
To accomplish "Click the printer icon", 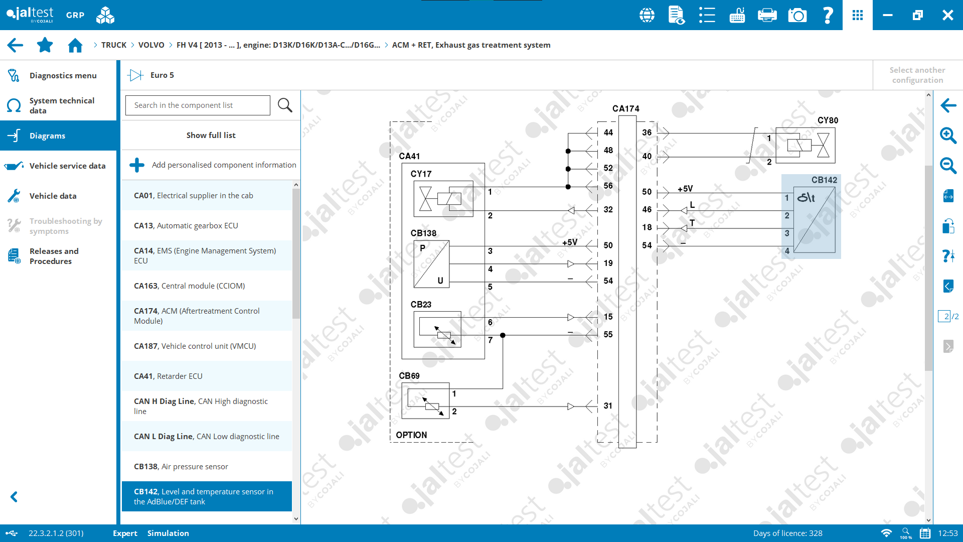I will point(767,15).
